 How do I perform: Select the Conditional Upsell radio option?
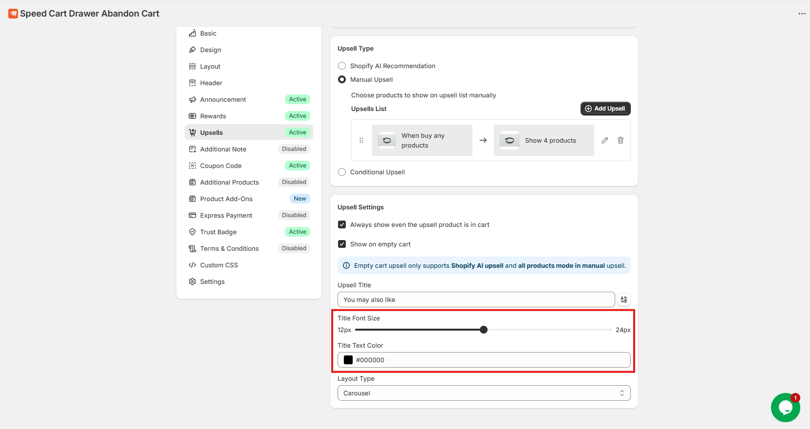342,172
